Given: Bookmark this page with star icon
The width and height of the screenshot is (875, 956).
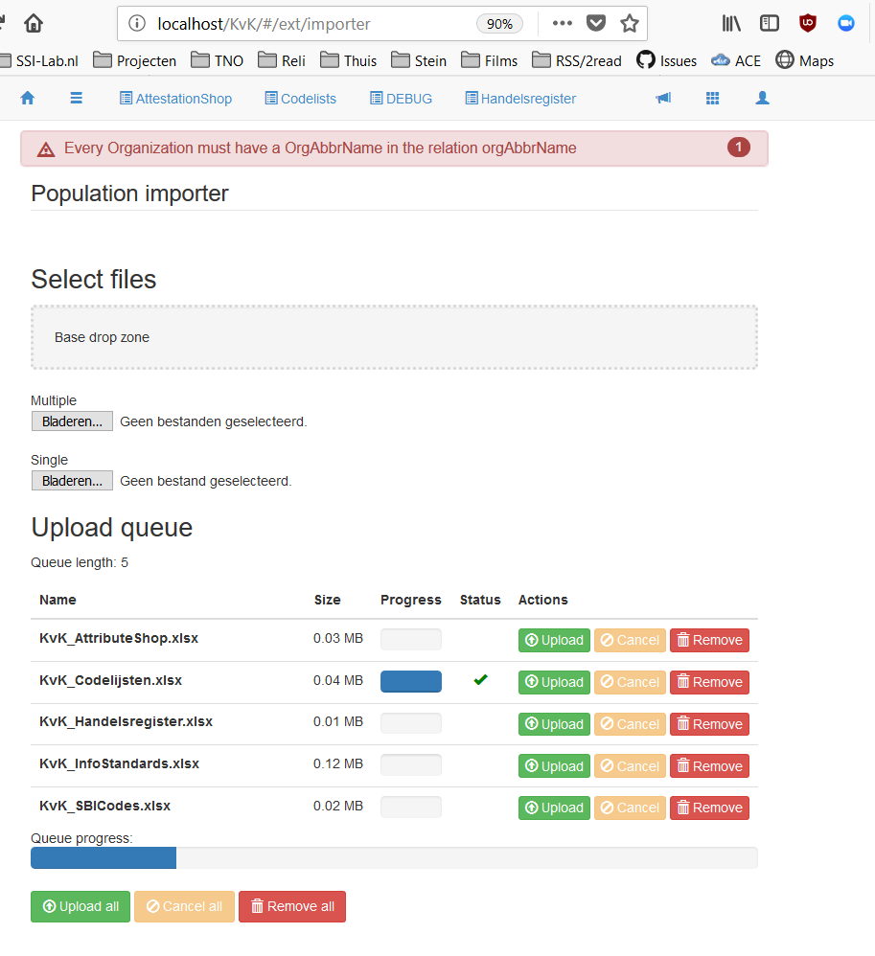Looking at the screenshot, I should [629, 24].
